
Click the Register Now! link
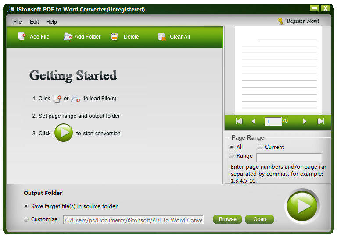pyautogui.click(x=303, y=21)
